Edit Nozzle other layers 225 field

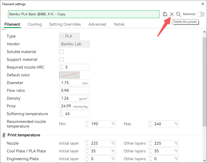pyautogui.click(x=164, y=143)
